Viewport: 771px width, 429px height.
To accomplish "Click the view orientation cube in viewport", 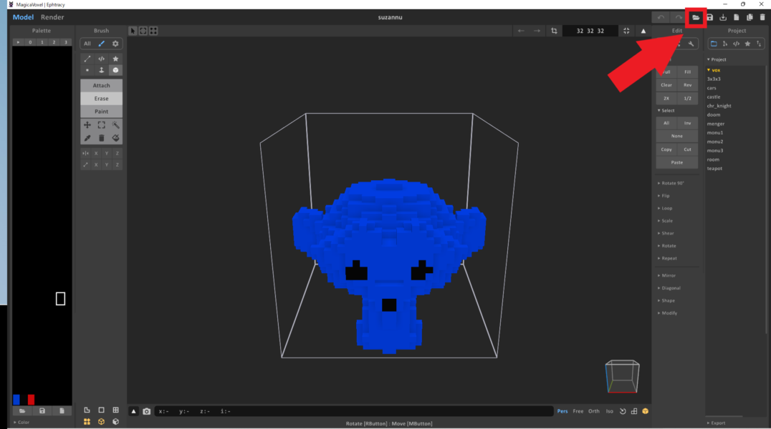I will [622, 377].
